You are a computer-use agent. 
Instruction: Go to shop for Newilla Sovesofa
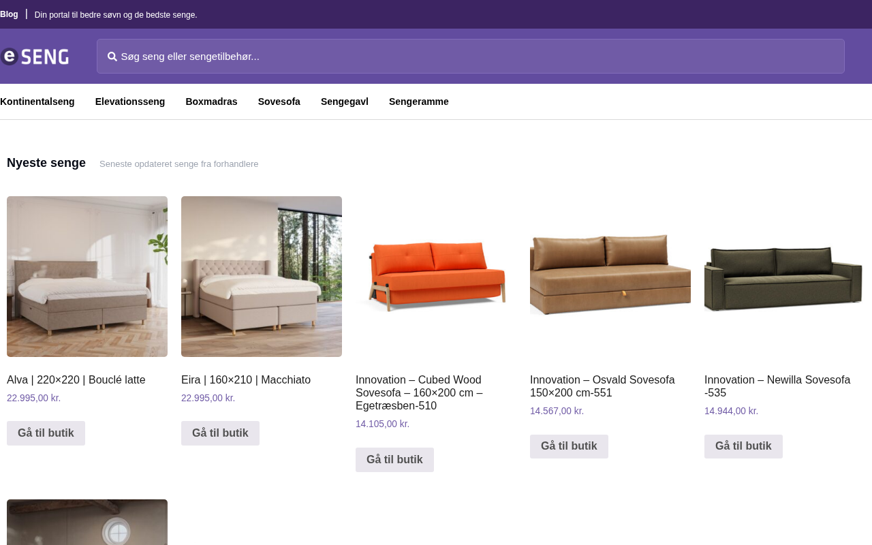(x=743, y=446)
